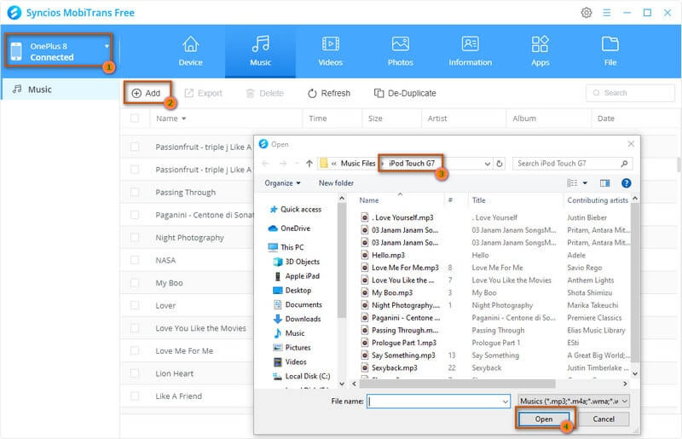The width and height of the screenshot is (682, 439).
Task: Expand the view options dropdown arrow
Action: [585, 183]
